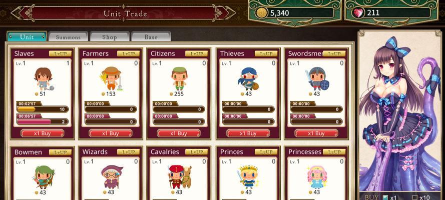Level up Farmers with LvUP button

(128, 53)
